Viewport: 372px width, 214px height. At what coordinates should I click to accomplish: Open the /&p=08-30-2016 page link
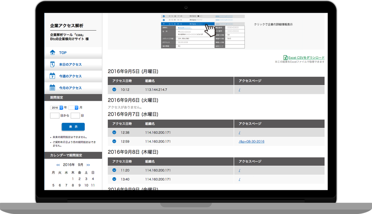point(251,142)
